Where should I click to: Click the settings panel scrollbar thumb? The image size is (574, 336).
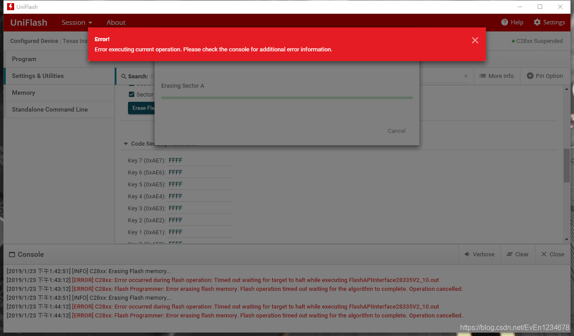[566, 166]
